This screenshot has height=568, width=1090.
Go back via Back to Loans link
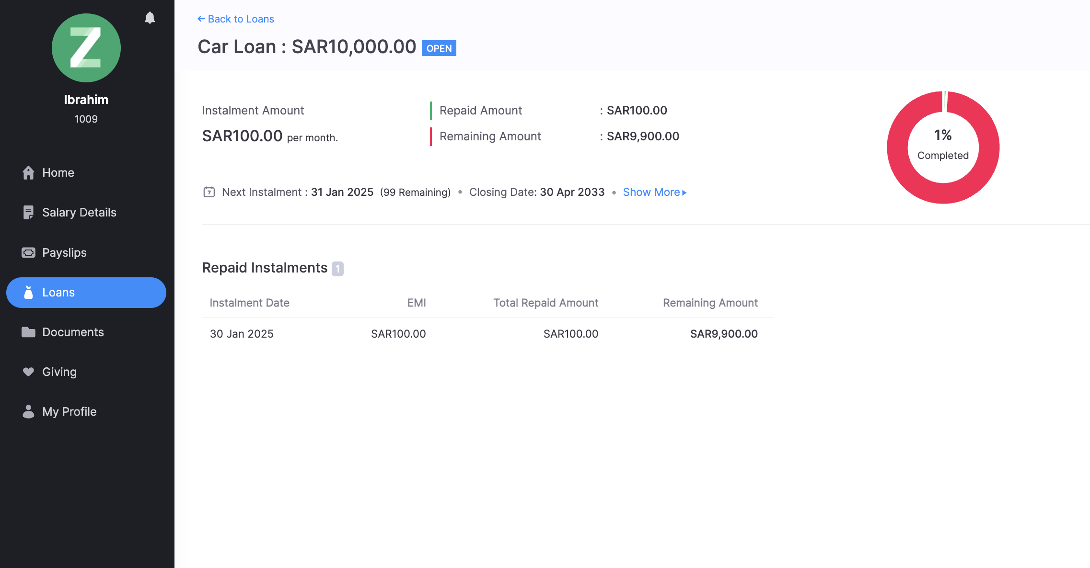pyautogui.click(x=236, y=19)
